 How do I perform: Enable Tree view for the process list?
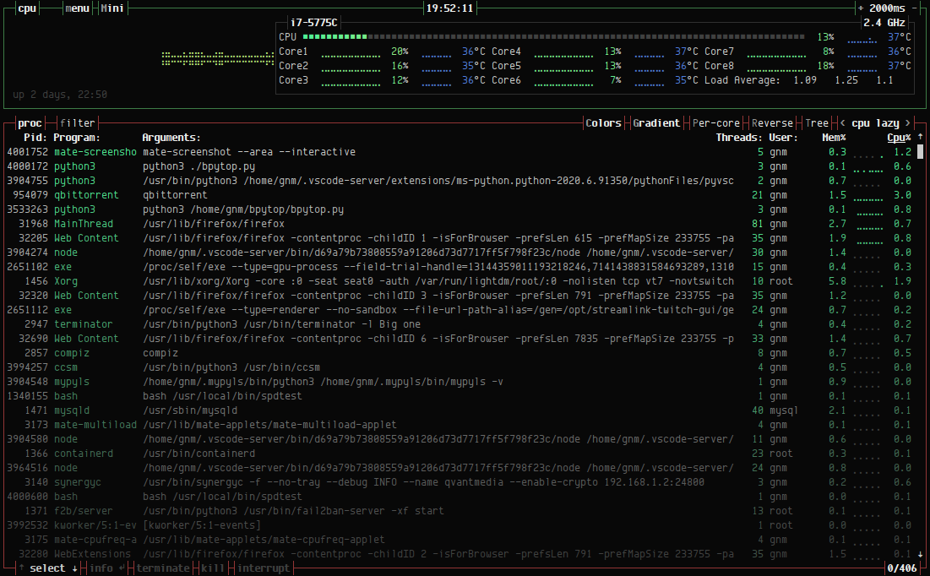tap(815, 122)
